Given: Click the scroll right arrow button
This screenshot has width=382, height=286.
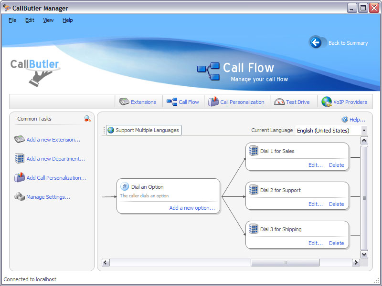Looking at the screenshot, I should (x=356, y=263).
